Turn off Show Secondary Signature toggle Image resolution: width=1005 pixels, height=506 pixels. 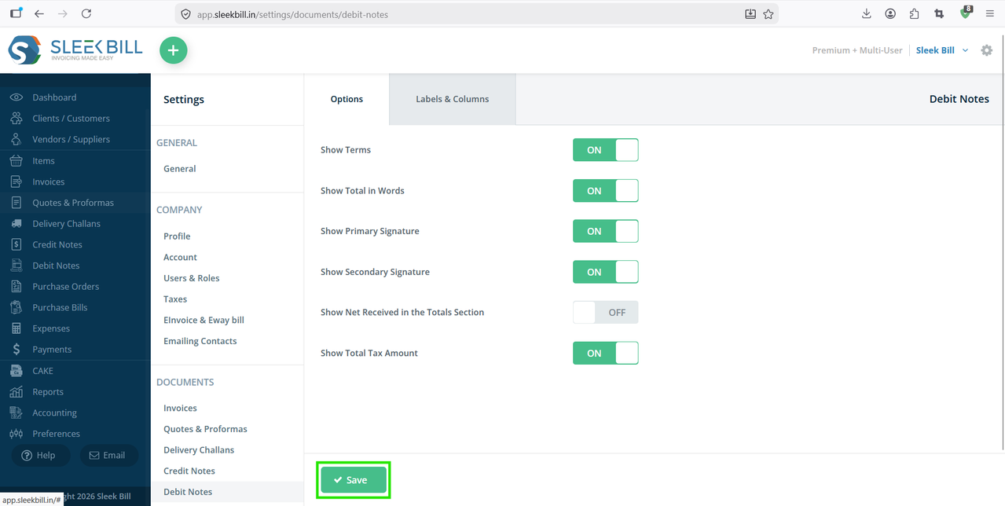(x=605, y=272)
